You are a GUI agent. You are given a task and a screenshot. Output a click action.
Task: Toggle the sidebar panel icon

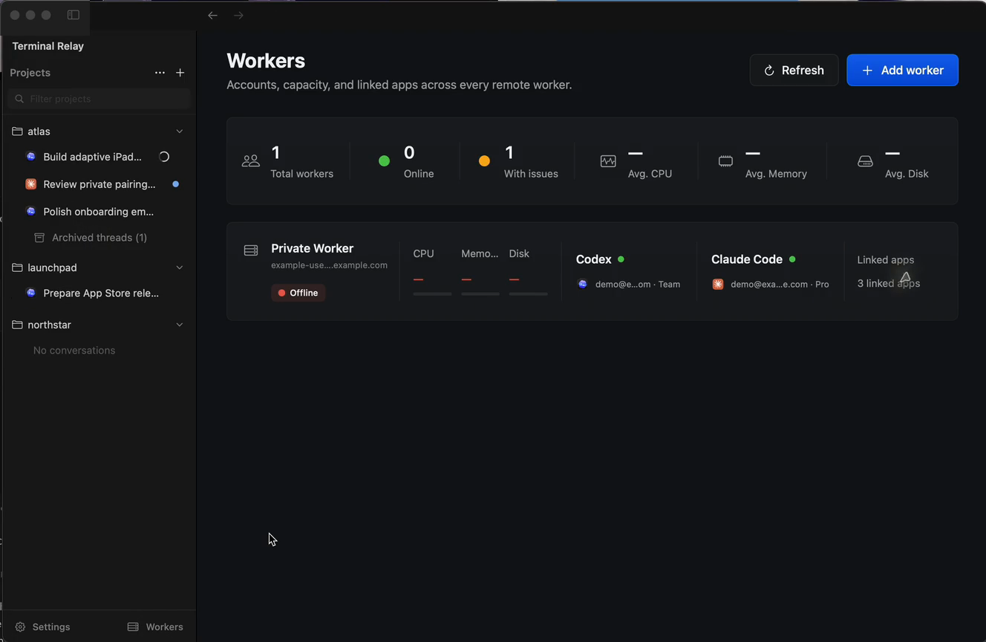(x=74, y=15)
